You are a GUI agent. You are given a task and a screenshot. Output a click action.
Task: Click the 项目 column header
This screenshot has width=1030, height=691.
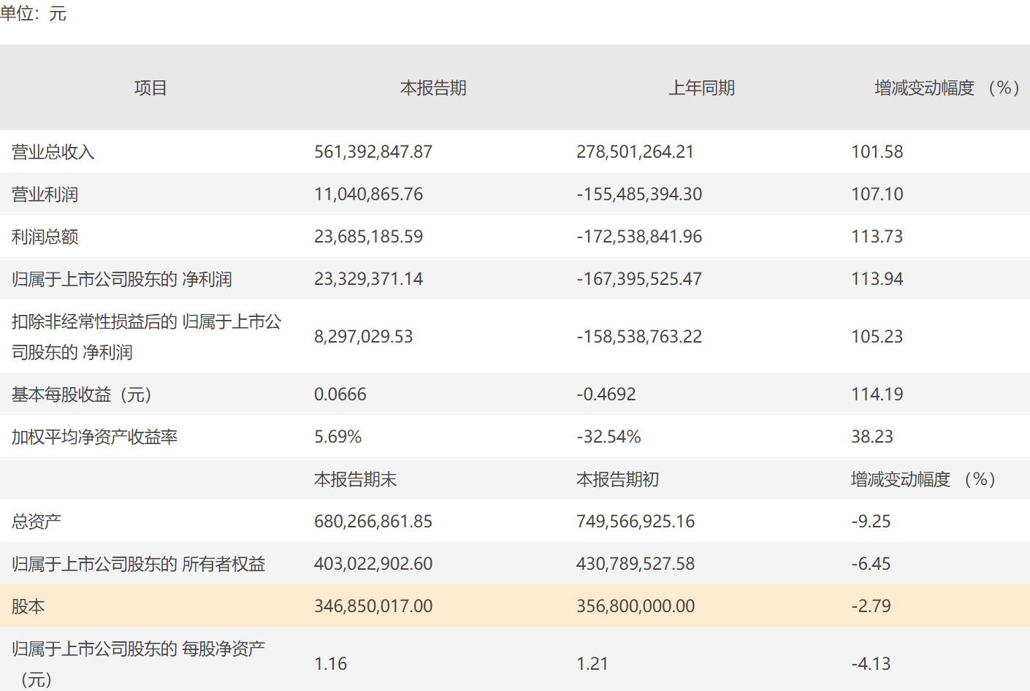(150, 88)
